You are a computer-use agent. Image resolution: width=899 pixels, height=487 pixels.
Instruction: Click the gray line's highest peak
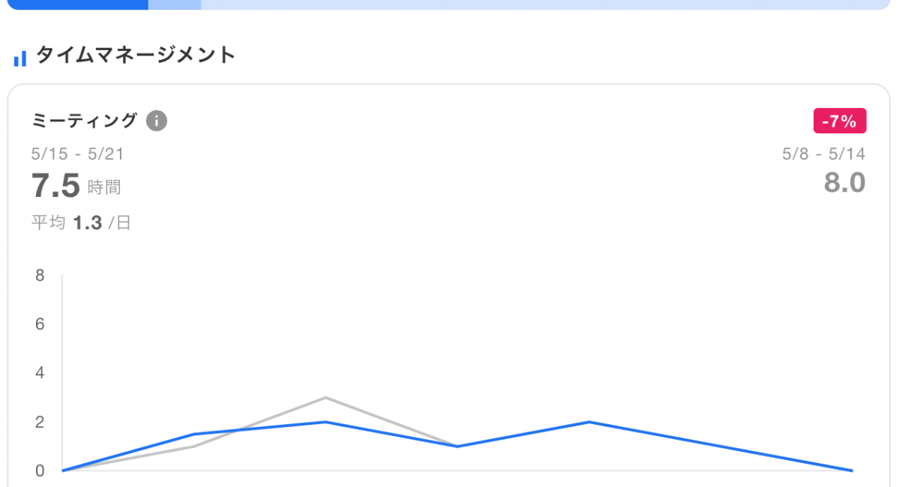324,398
